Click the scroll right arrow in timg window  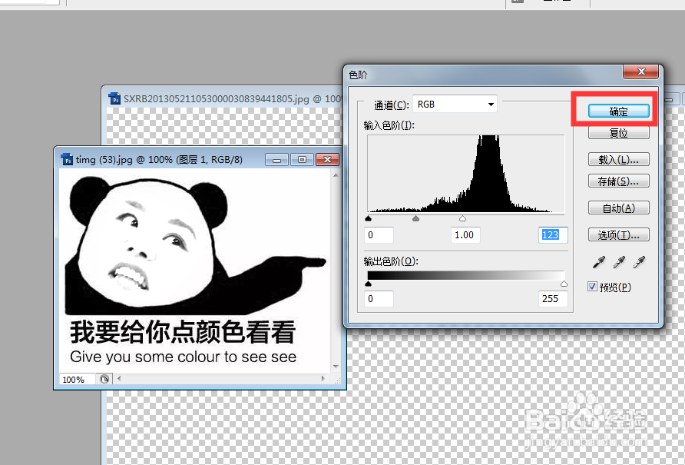click(x=323, y=378)
